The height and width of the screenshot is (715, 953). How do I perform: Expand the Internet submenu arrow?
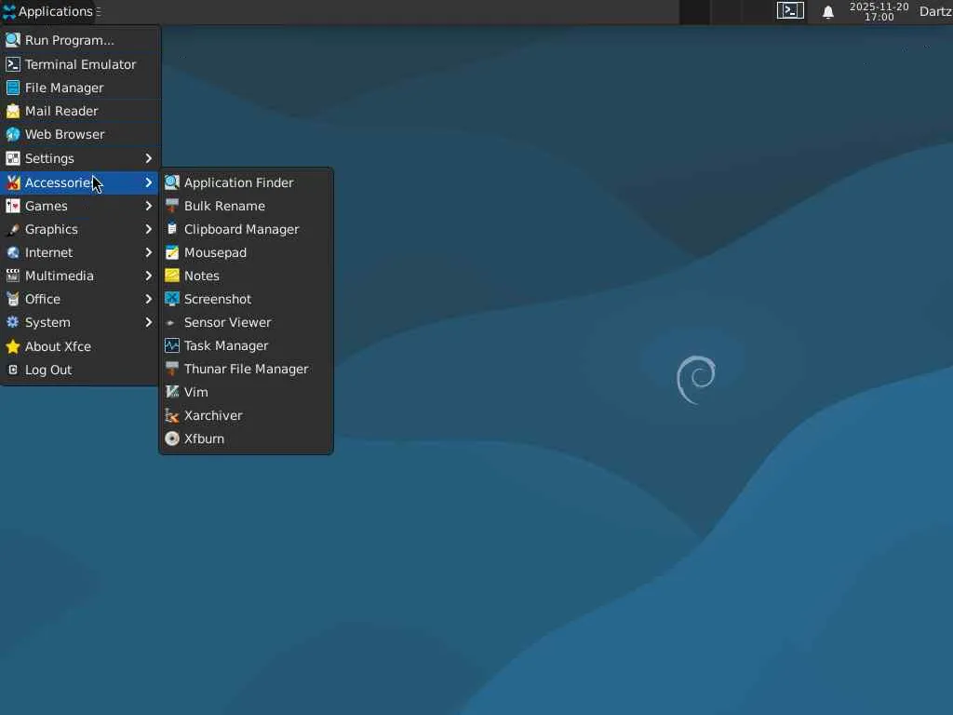click(148, 252)
